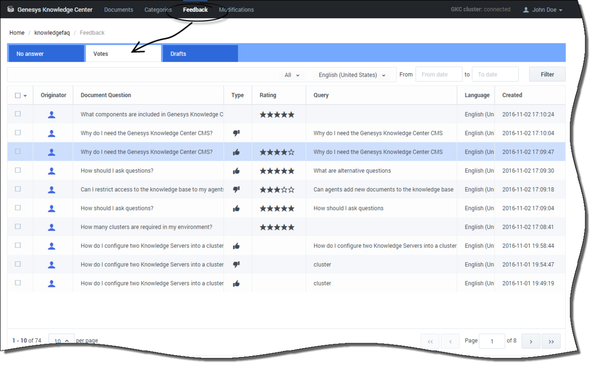This screenshot has height=366, width=593.
Task: Toggle the select-all checkbox in table header
Action: tap(18, 95)
